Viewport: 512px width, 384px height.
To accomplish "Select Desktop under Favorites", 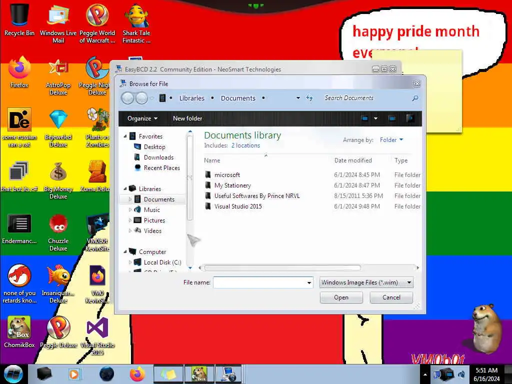I will pyautogui.click(x=154, y=147).
